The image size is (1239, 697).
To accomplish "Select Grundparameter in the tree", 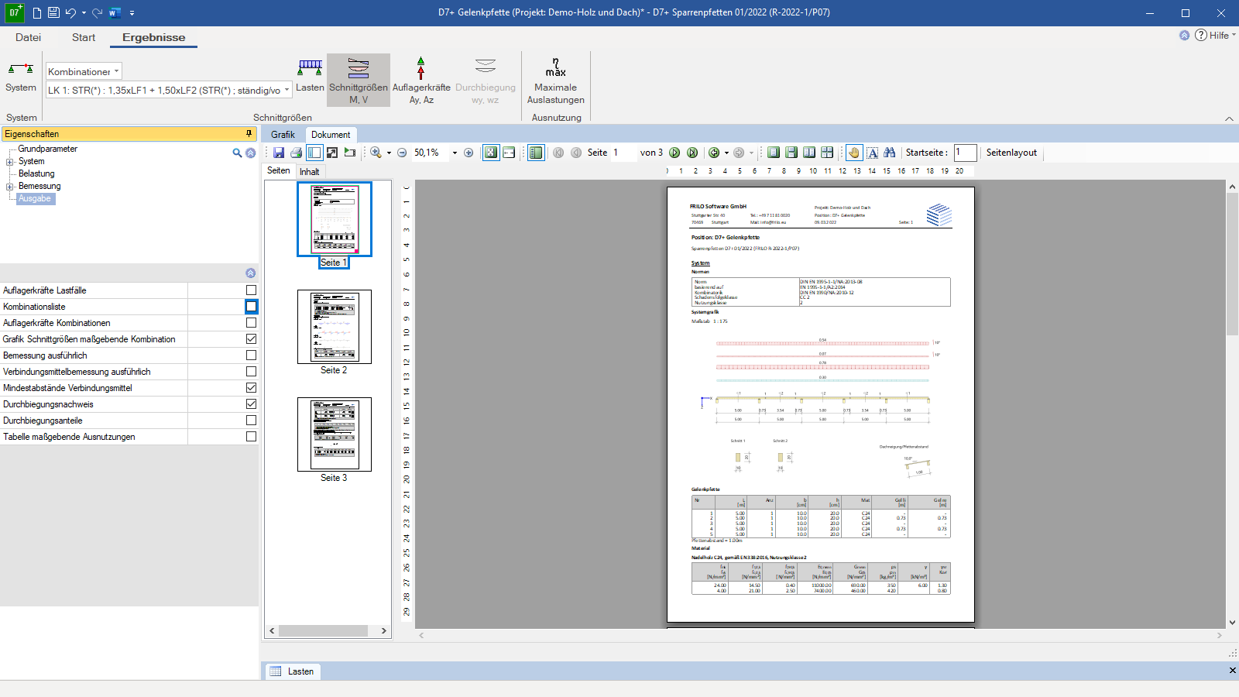I will point(48,149).
